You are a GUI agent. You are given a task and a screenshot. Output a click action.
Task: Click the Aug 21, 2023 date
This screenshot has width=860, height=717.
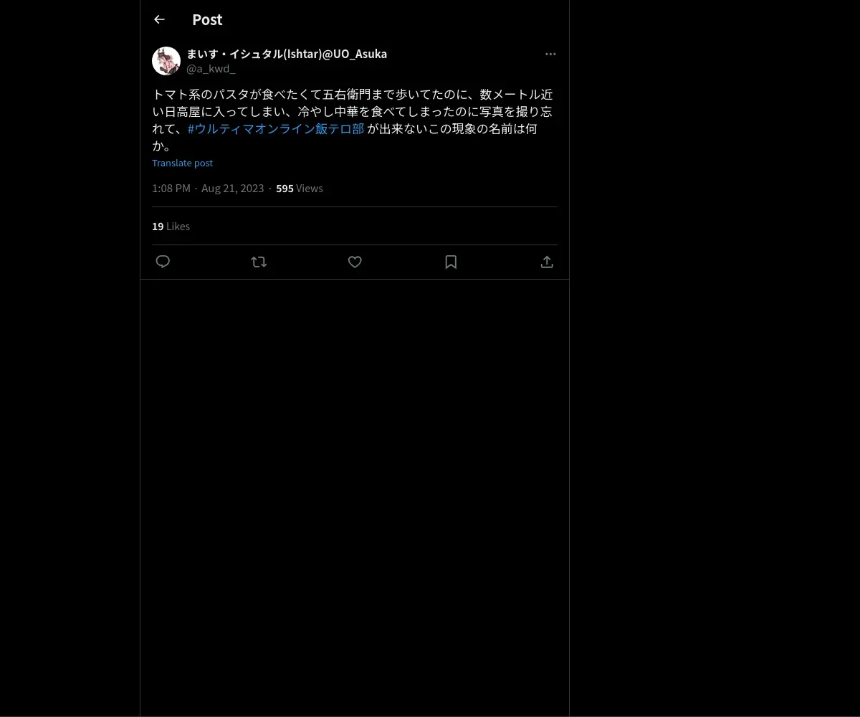pyautogui.click(x=233, y=188)
